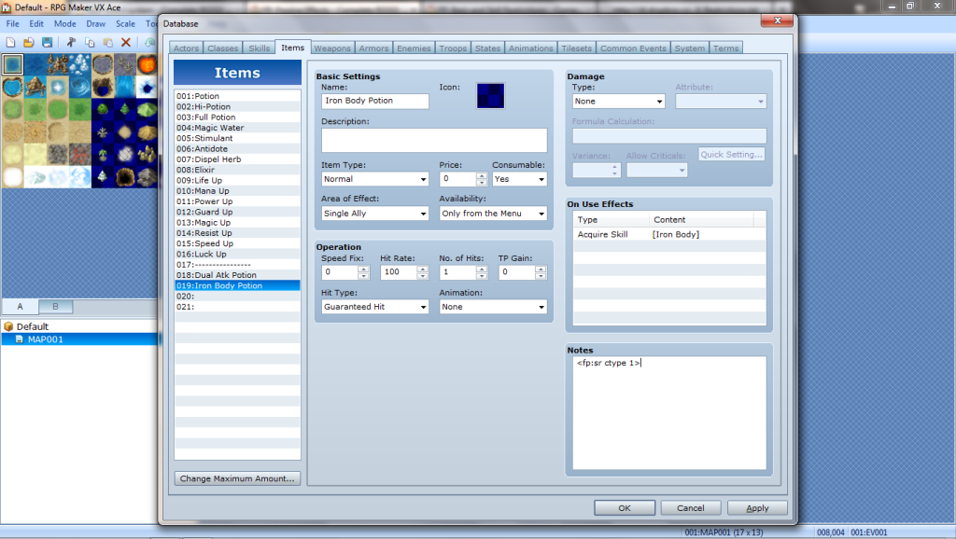Click the red Delete X toolbar icon
The image size is (956, 539).
[x=126, y=43]
